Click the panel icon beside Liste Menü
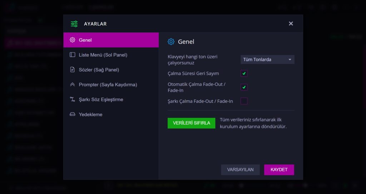Viewport: 366px width, 194px height. click(x=72, y=55)
